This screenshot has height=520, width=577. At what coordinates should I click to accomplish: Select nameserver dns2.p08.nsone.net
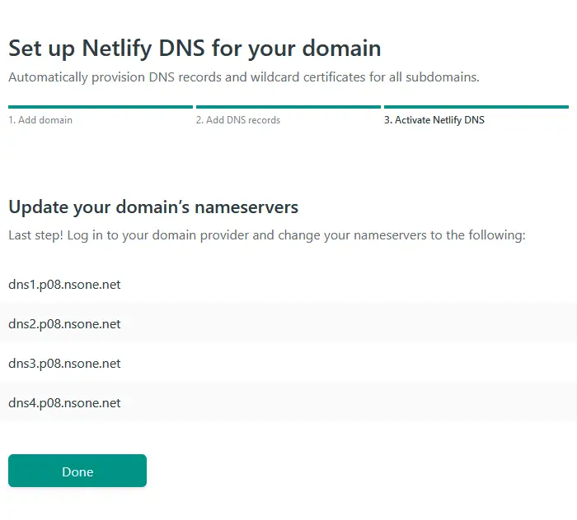point(64,324)
